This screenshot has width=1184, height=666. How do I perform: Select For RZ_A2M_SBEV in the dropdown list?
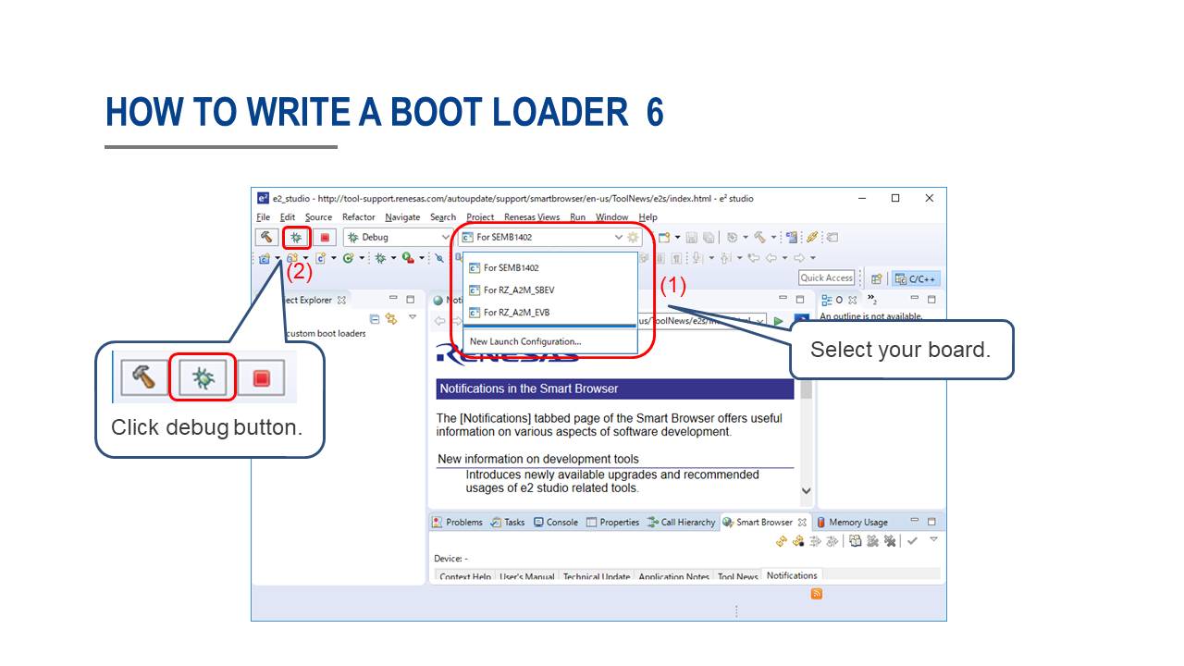(550, 290)
